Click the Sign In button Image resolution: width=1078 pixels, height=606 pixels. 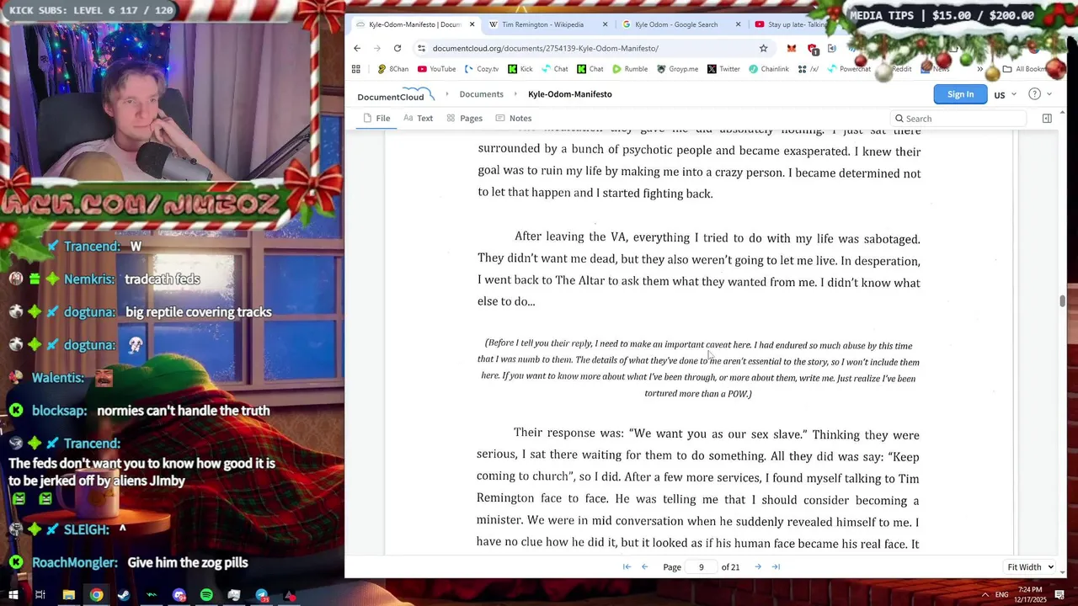click(960, 94)
